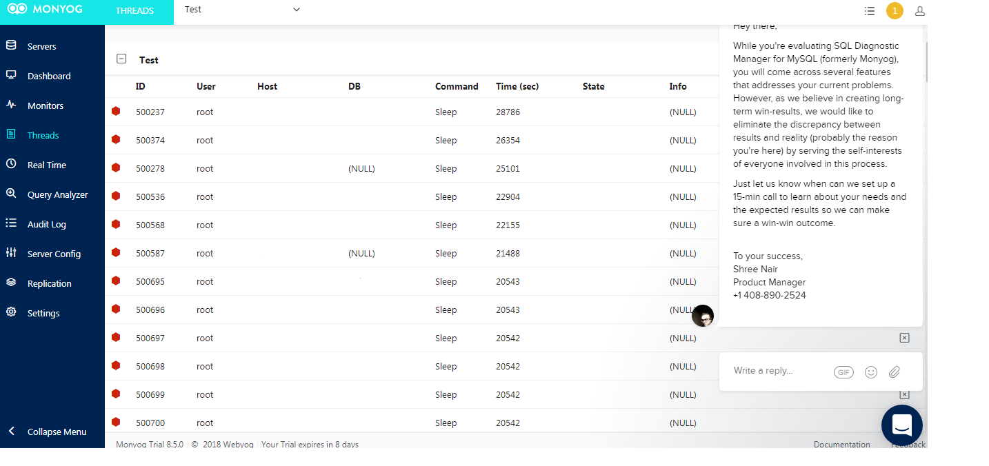
Task: Click the (NULL) DB value for thread 500278
Action: point(361,168)
